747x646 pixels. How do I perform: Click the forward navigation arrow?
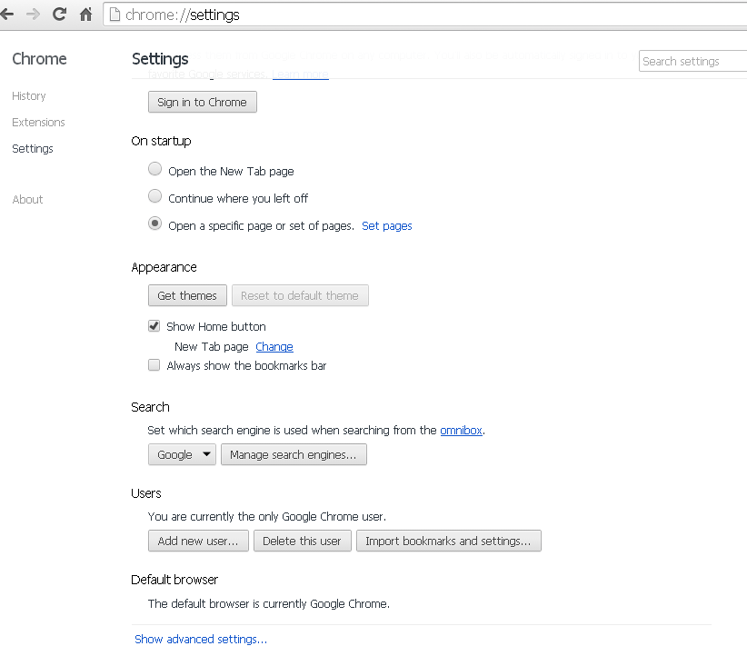tap(33, 15)
